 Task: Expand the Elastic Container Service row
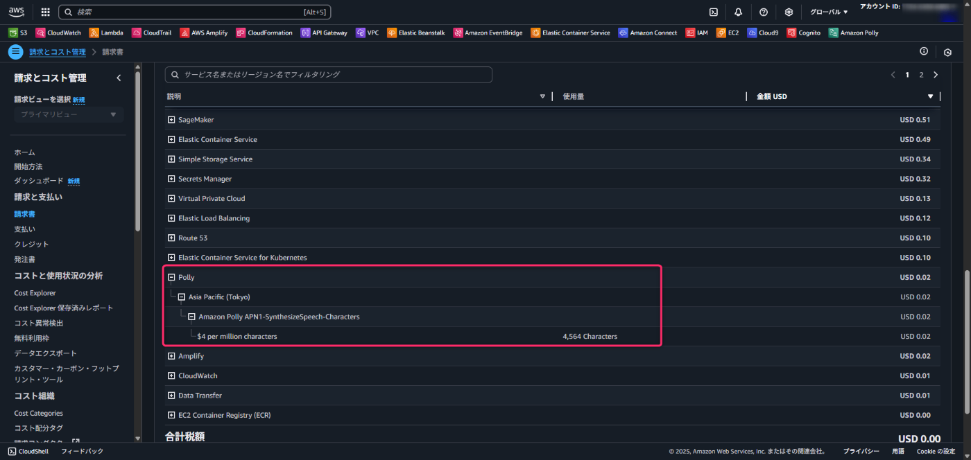click(x=171, y=139)
